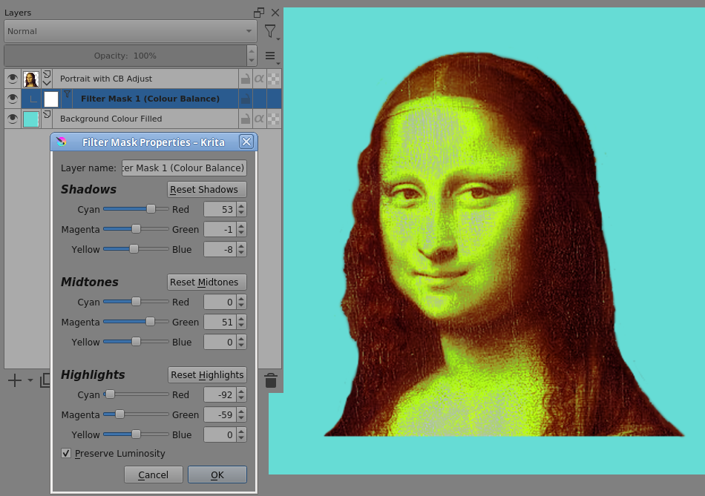Toggle lock on Portrait with CB Adjust layer
The image size is (705, 496).
[x=245, y=79]
